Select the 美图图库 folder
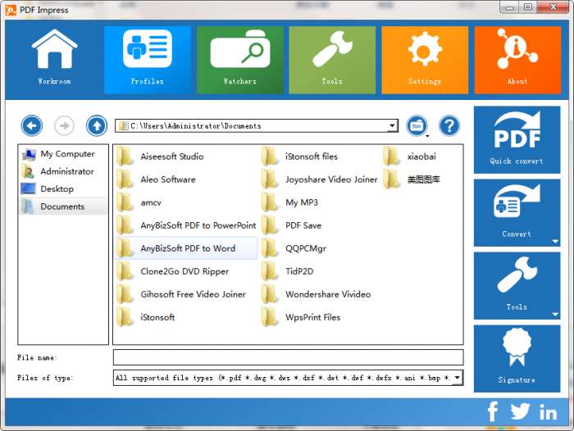Image resolution: width=574 pixels, height=431 pixels. pyautogui.click(x=412, y=179)
